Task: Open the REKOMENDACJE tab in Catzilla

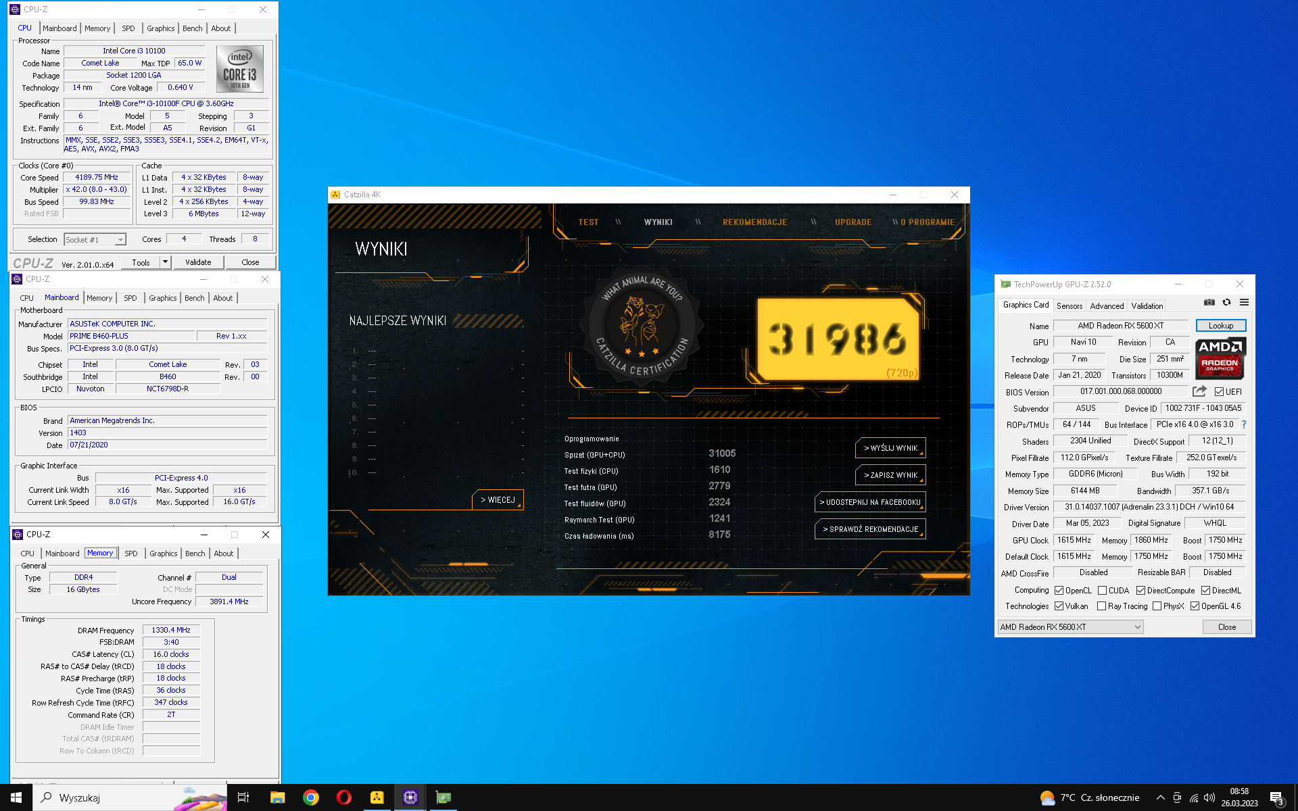Action: point(754,222)
